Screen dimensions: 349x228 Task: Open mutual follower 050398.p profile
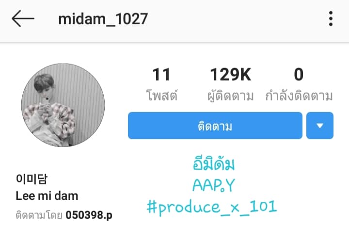click(x=89, y=215)
